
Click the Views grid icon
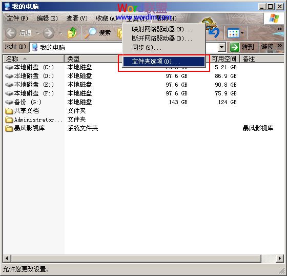pos(233,33)
